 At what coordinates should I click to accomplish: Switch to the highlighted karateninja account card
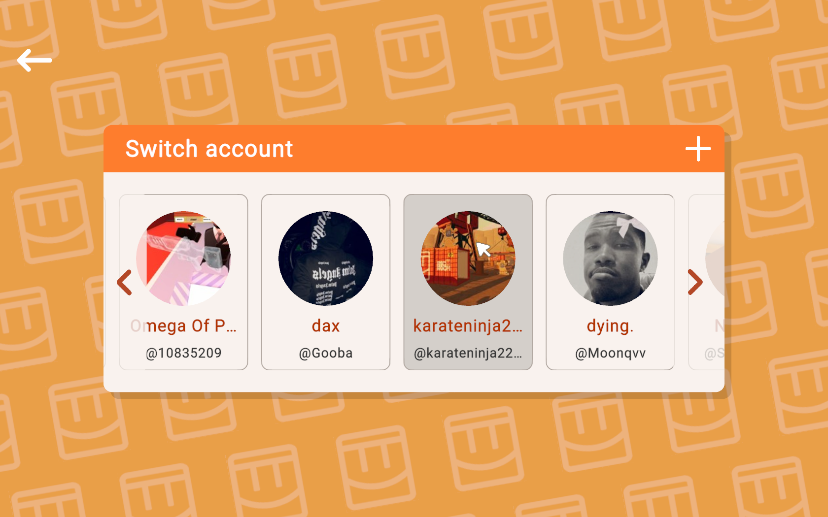(x=468, y=282)
